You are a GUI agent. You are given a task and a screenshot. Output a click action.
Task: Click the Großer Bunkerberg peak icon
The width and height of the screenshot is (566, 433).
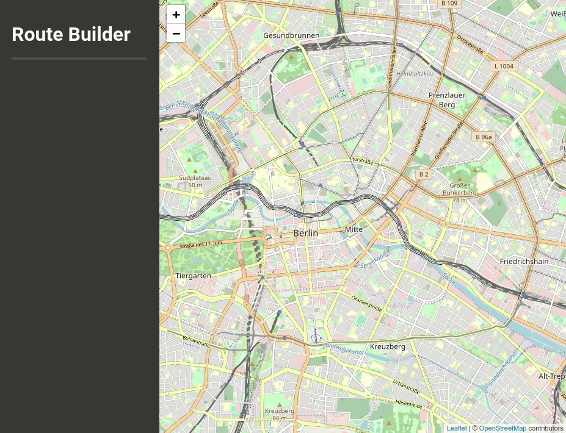coord(460,179)
